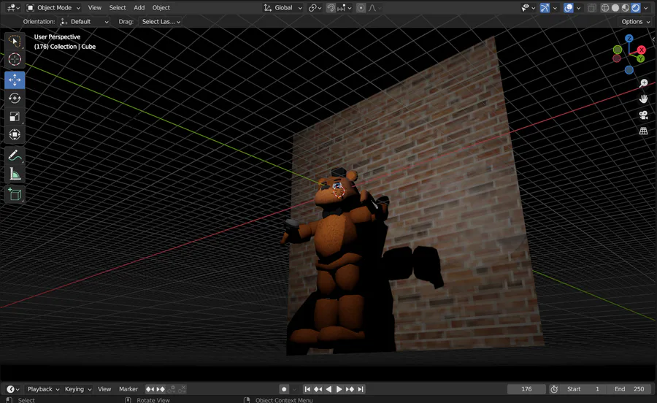Open the Add menu
657x403 pixels.
(139, 7)
